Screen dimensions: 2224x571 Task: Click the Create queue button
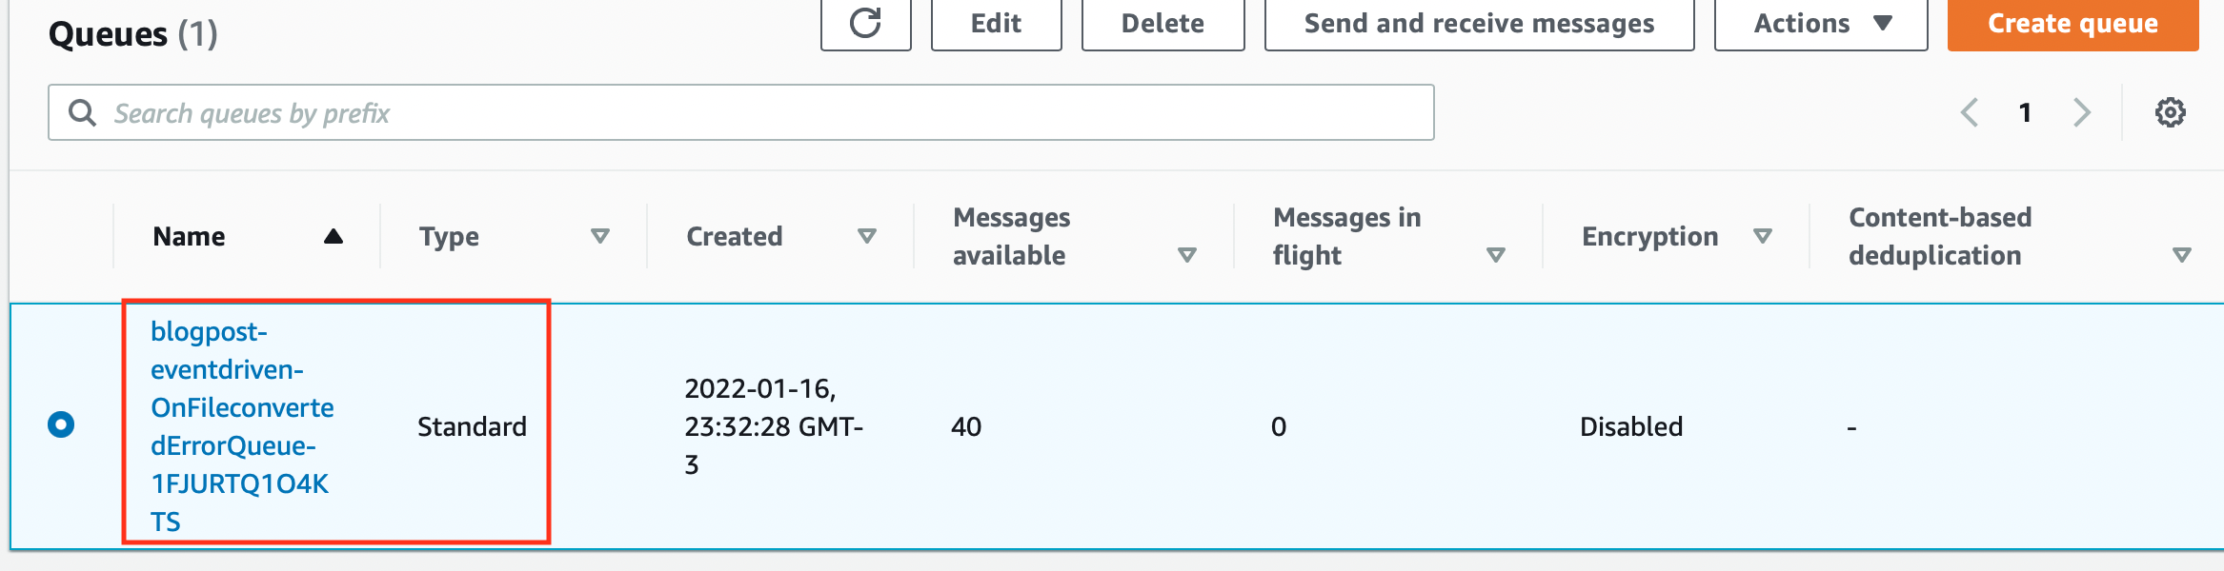click(x=2072, y=24)
